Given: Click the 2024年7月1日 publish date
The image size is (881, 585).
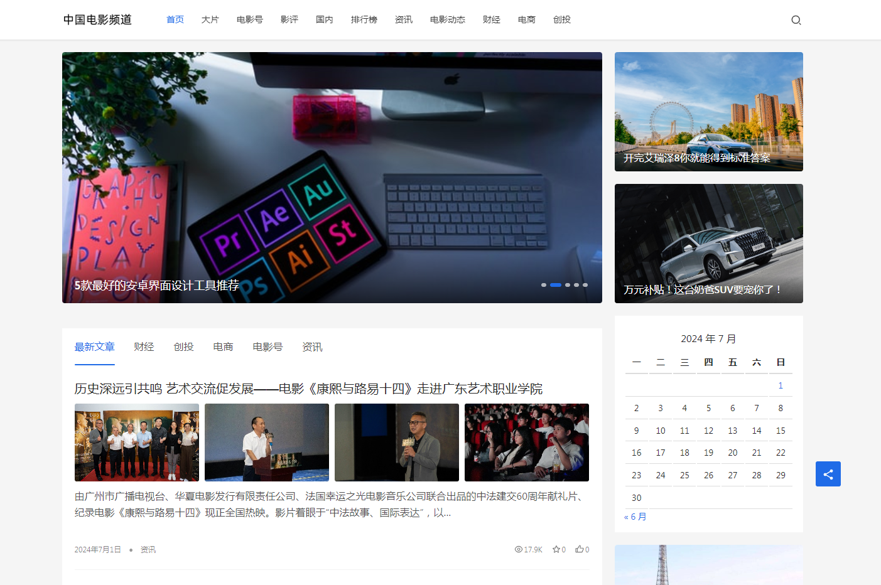Looking at the screenshot, I should click(98, 550).
